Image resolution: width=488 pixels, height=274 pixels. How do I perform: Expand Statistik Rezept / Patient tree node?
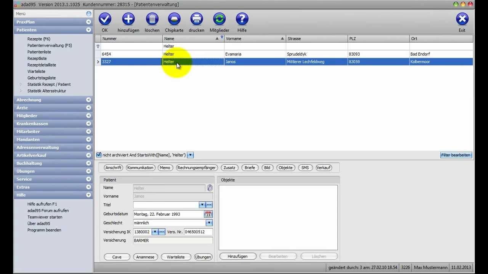coord(21,84)
